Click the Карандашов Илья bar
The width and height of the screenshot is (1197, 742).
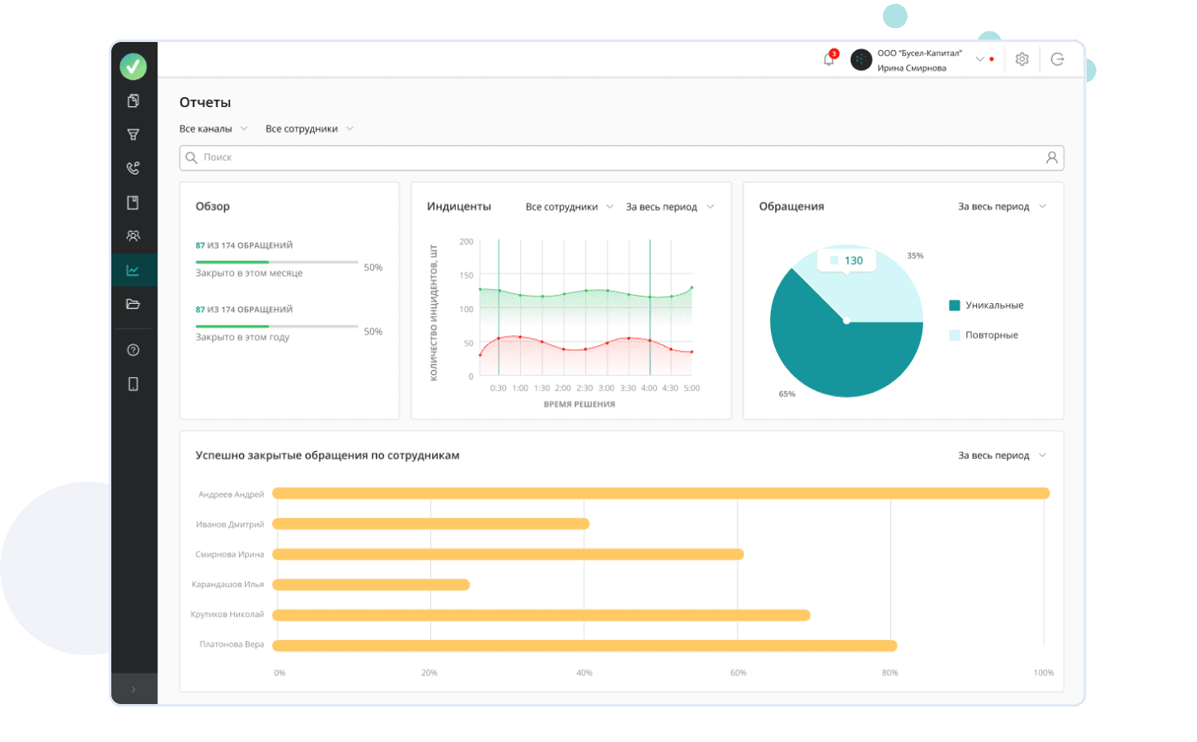(x=371, y=585)
